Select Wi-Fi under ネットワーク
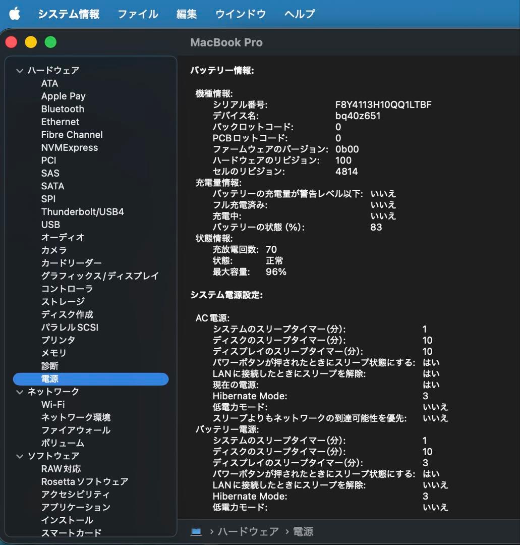The image size is (520, 545). coord(52,404)
